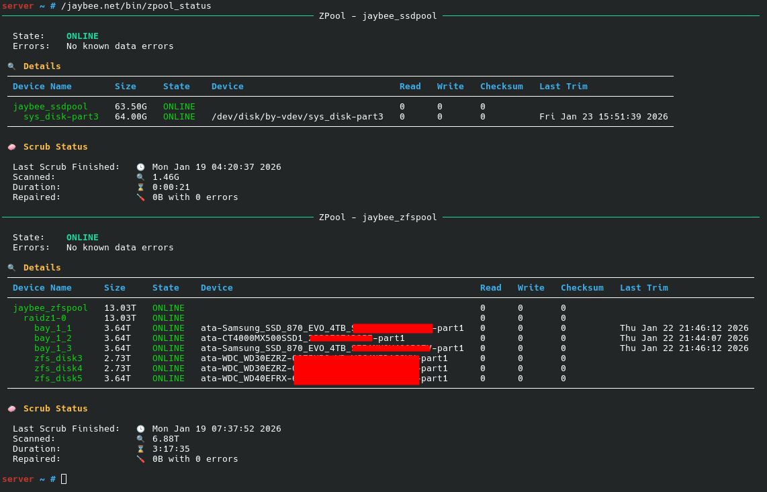Click the Last Trim header in zfspool table
The height and width of the screenshot is (492, 767).
click(643, 287)
